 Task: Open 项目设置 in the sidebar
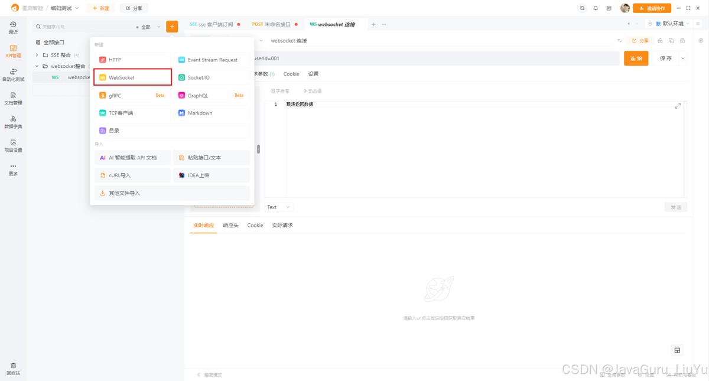pos(12,146)
